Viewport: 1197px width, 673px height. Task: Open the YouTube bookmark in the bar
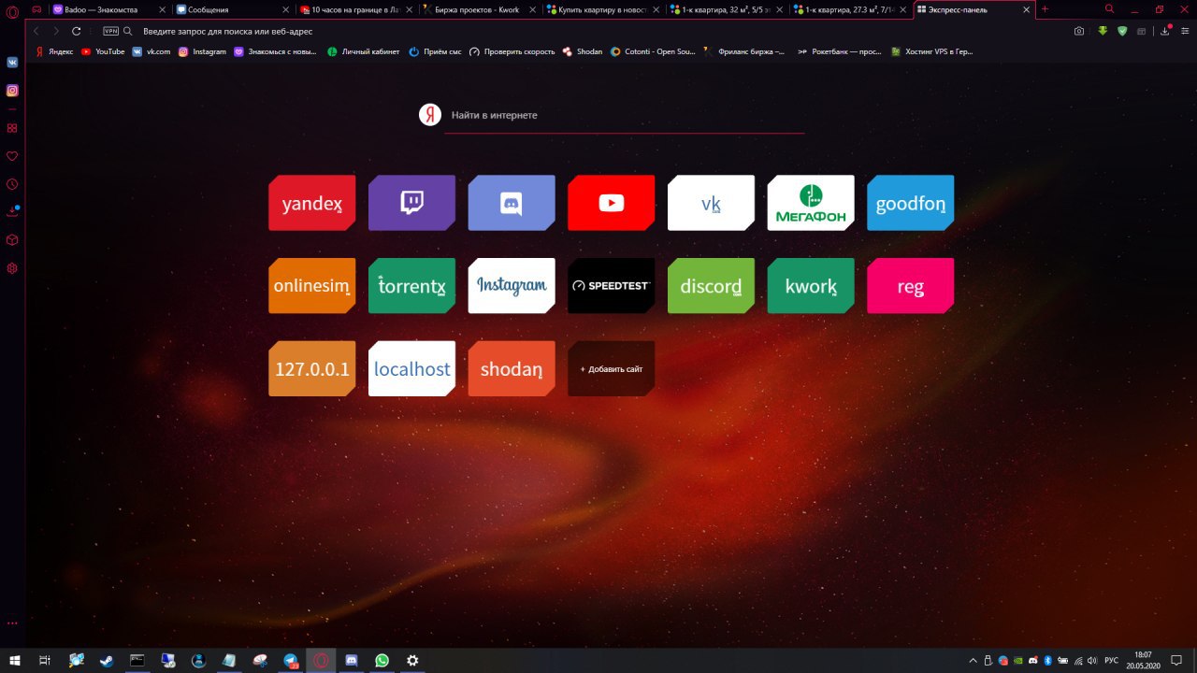point(103,51)
